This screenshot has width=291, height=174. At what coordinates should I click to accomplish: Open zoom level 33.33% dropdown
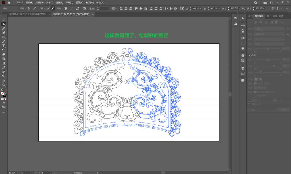click(19, 173)
